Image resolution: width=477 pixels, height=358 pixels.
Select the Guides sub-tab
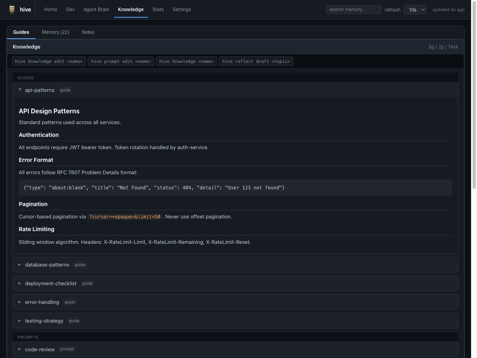[x=21, y=32]
